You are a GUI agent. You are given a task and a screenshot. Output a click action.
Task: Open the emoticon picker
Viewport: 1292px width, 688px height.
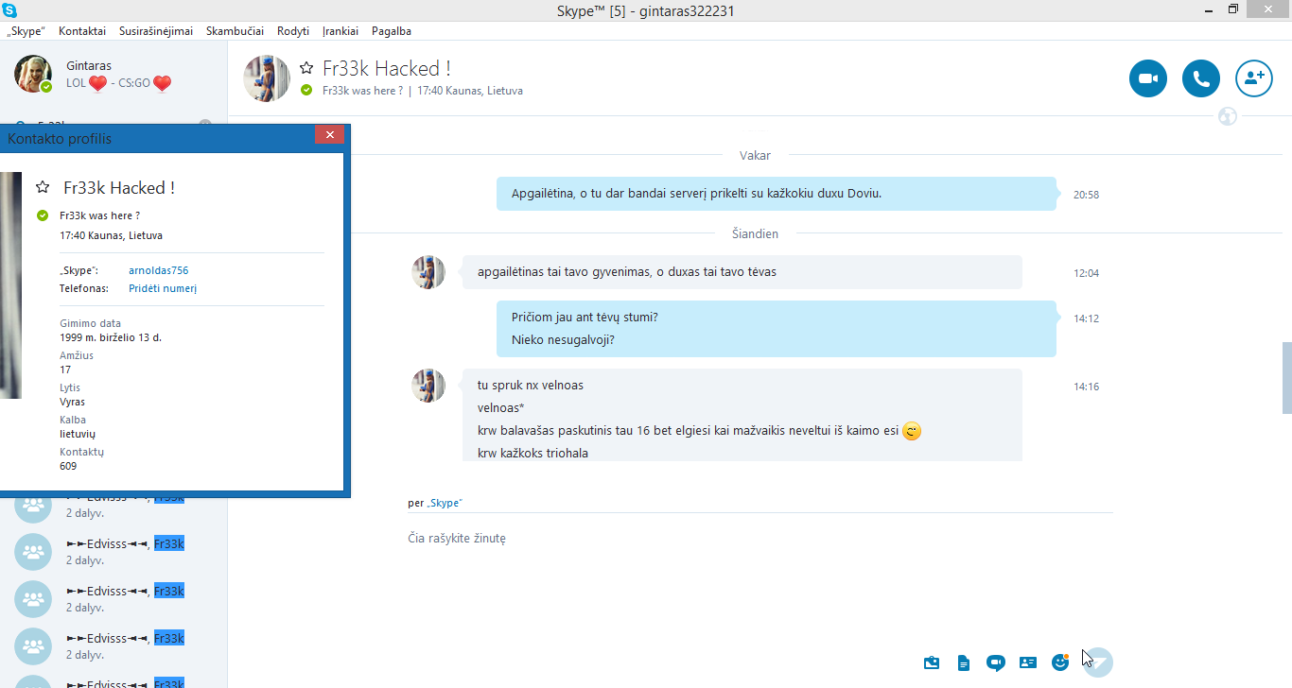click(x=1060, y=662)
